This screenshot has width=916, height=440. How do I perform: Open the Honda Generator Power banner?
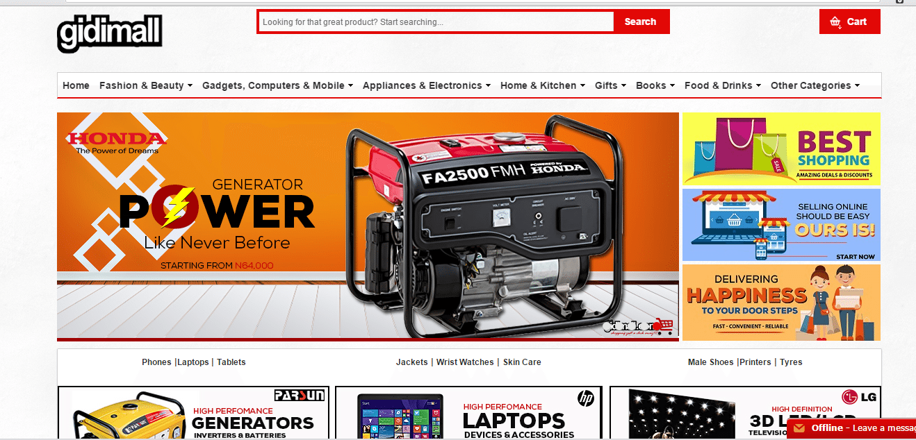[368, 226]
